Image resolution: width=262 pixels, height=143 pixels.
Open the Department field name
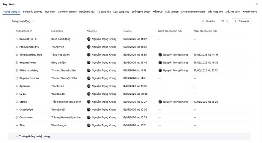pyautogui.click(x=26, y=118)
